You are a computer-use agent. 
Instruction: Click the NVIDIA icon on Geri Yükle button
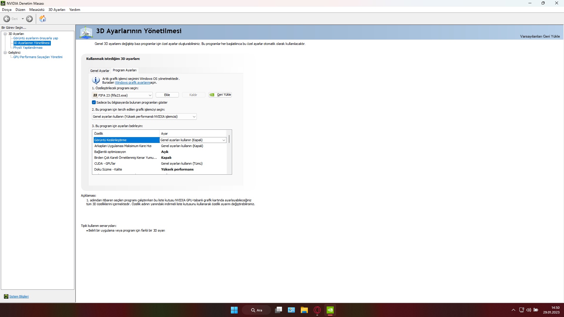point(212,95)
